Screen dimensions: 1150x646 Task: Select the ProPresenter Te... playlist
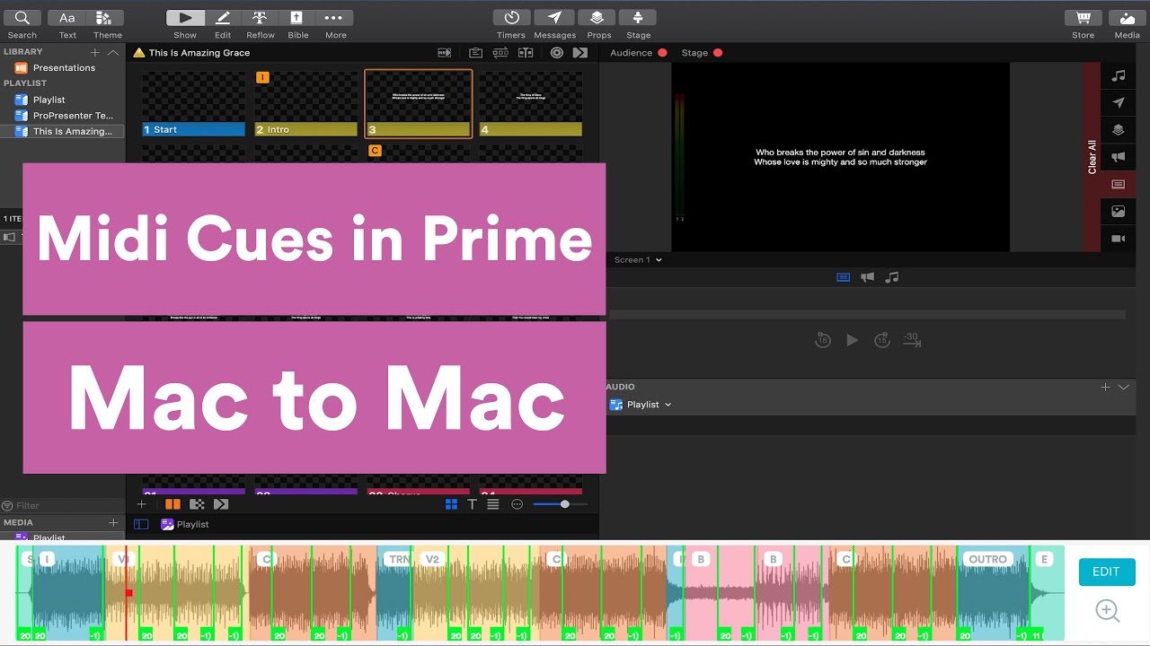(x=63, y=116)
